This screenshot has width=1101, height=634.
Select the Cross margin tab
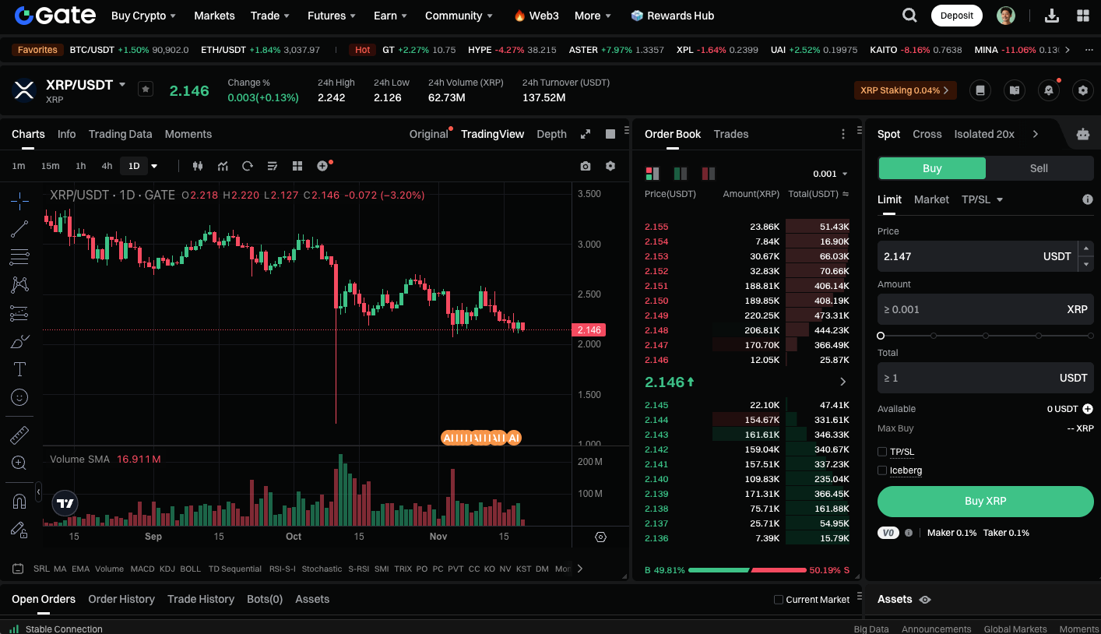click(927, 134)
